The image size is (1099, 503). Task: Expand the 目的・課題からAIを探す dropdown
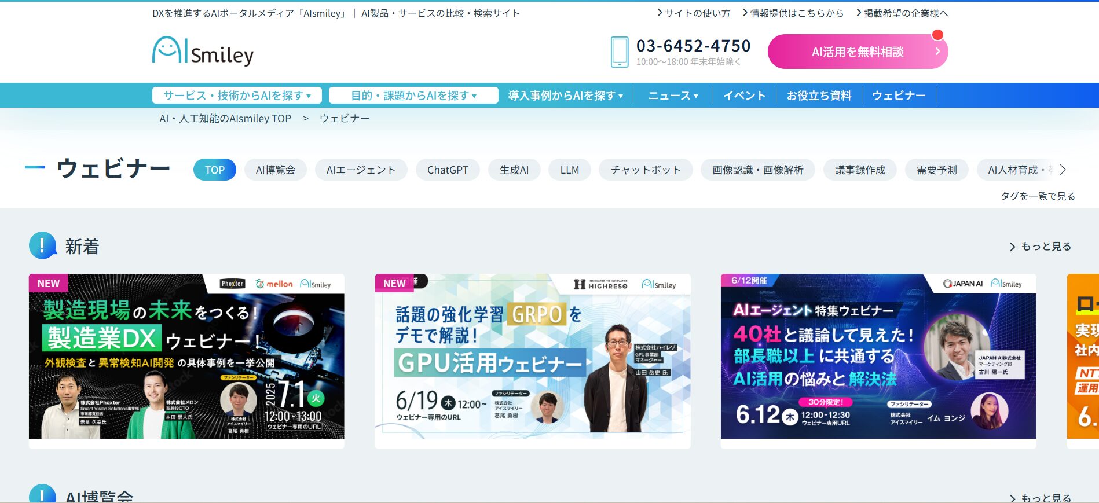(x=413, y=96)
